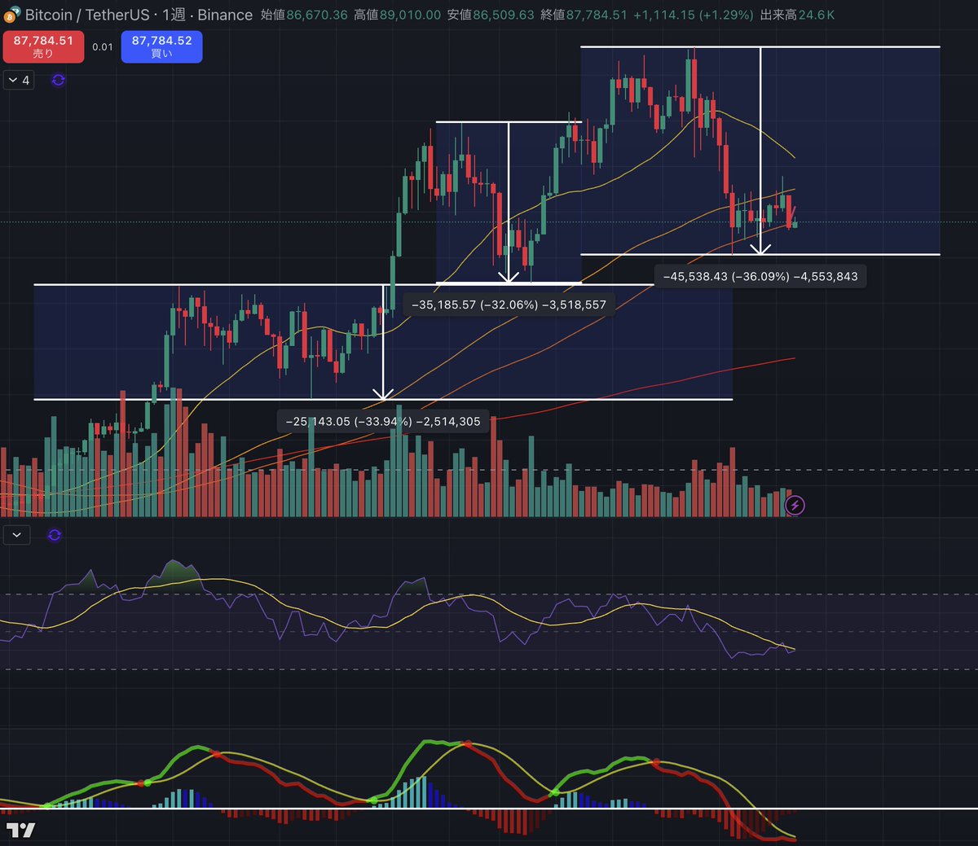Click the change value +1,114.15 (+1.29%)
The height and width of the screenshot is (846, 978).
(x=694, y=15)
